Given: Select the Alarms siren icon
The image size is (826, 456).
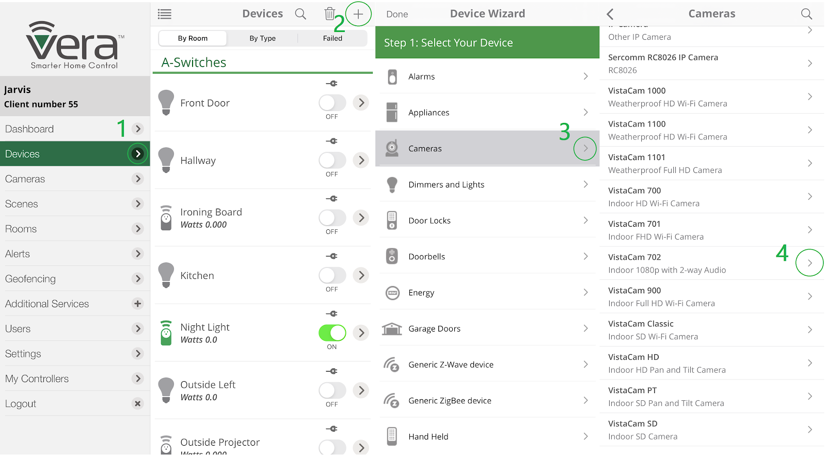Looking at the screenshot, I should [392, 76].
